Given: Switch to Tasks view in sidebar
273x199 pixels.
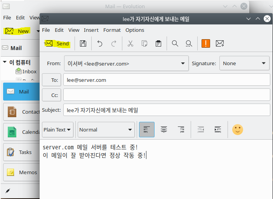Looking at the screenshot, I should click(21, 152).
